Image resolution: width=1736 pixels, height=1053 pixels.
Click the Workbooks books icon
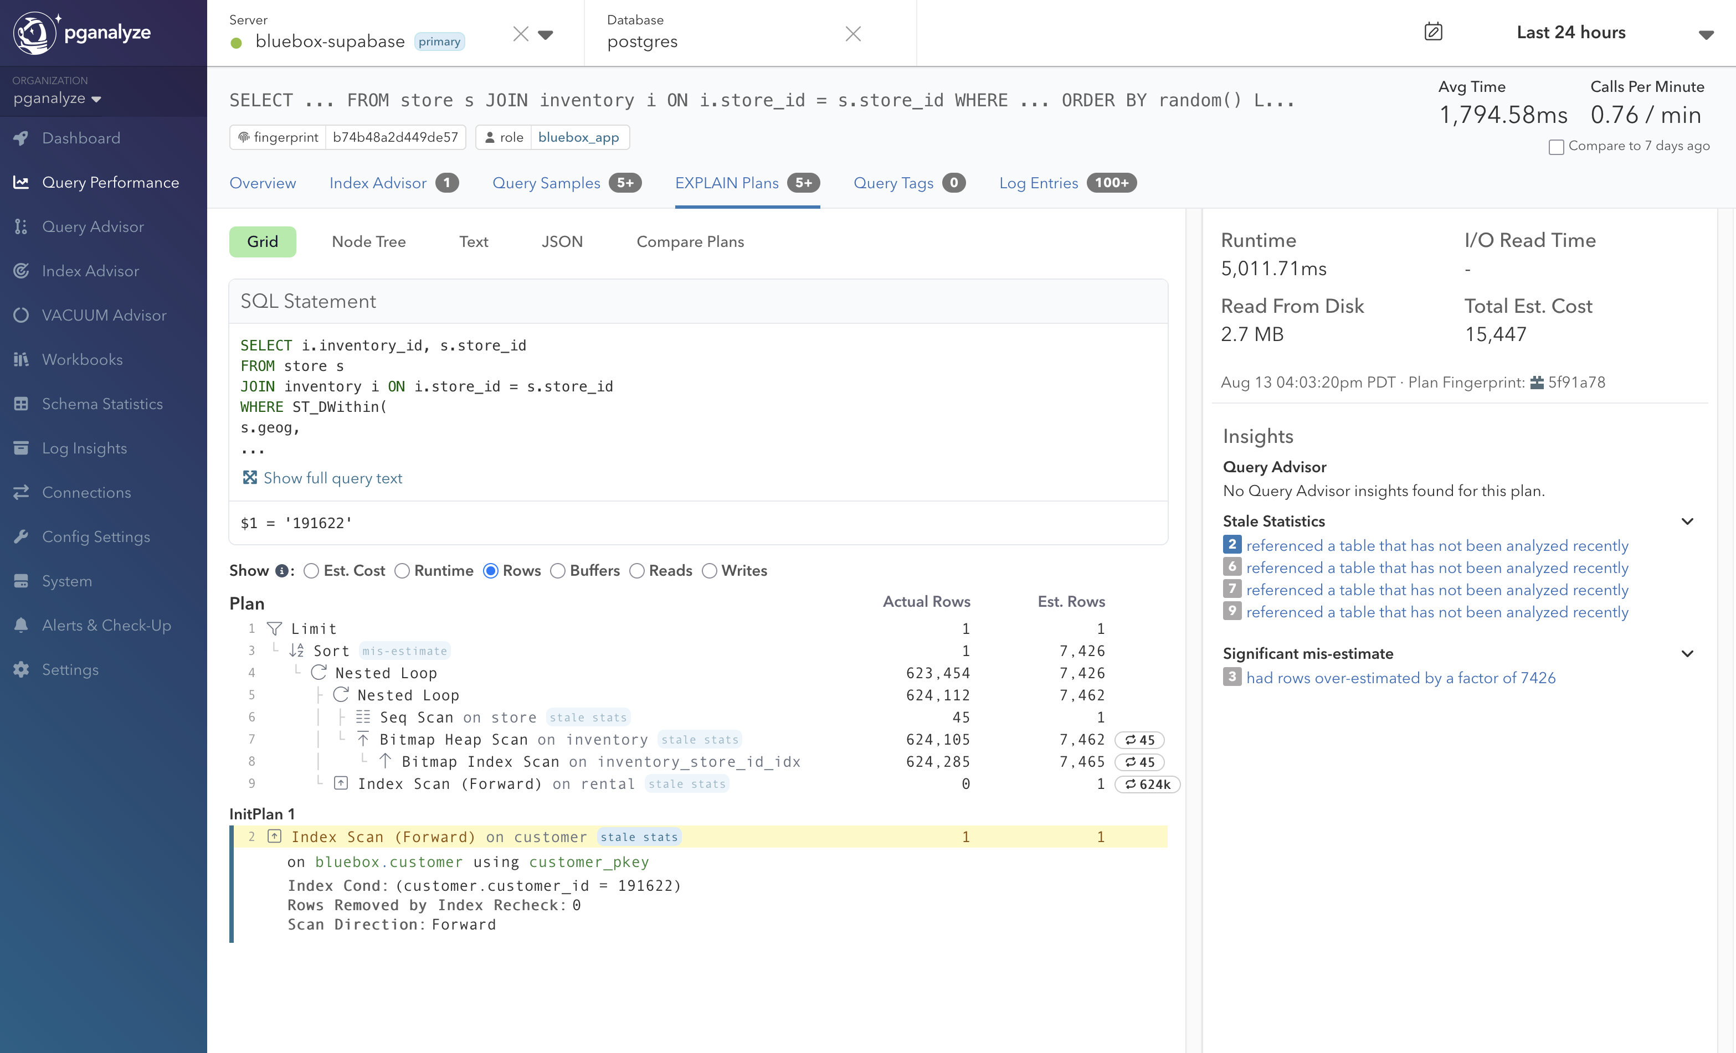click(x=21, y=359)
